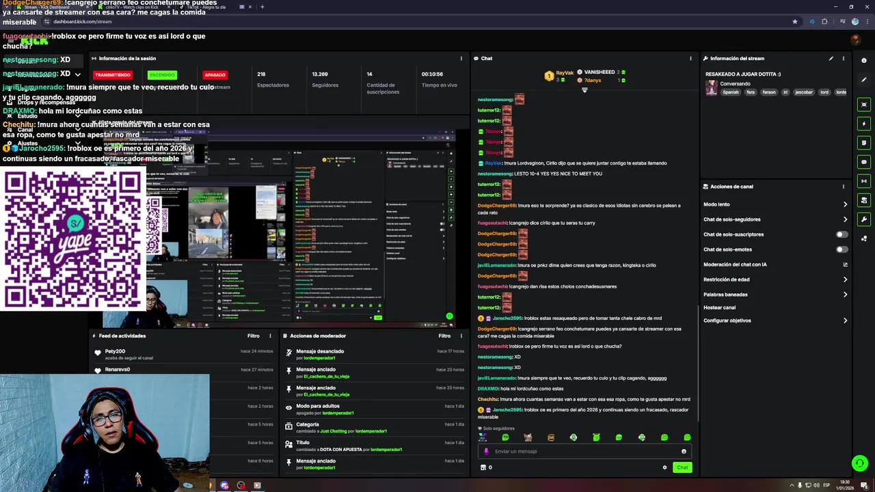Click 7danys in chat leaderboard

click(x=592, y=81)
